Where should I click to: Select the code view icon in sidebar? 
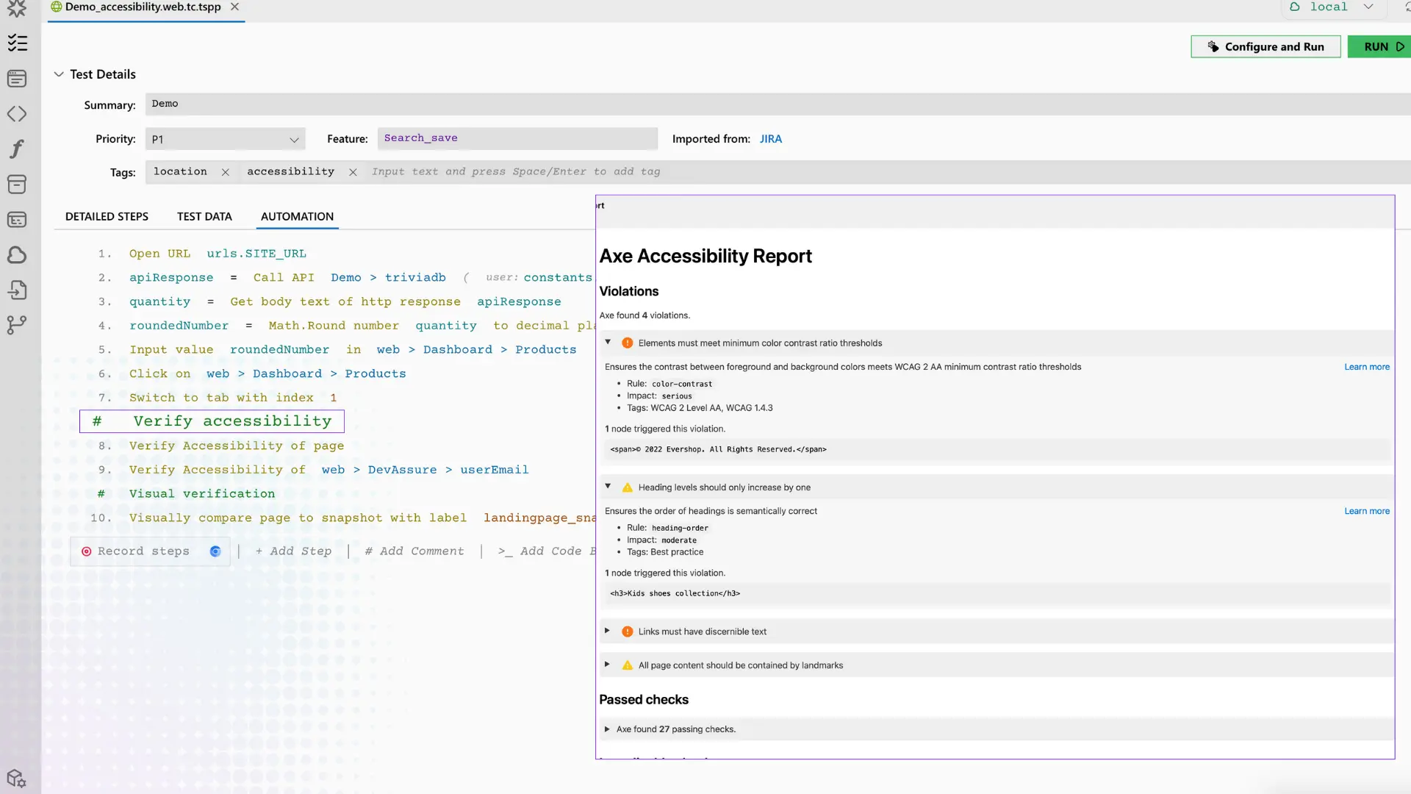pyautogui.click(x=18, y=114)
